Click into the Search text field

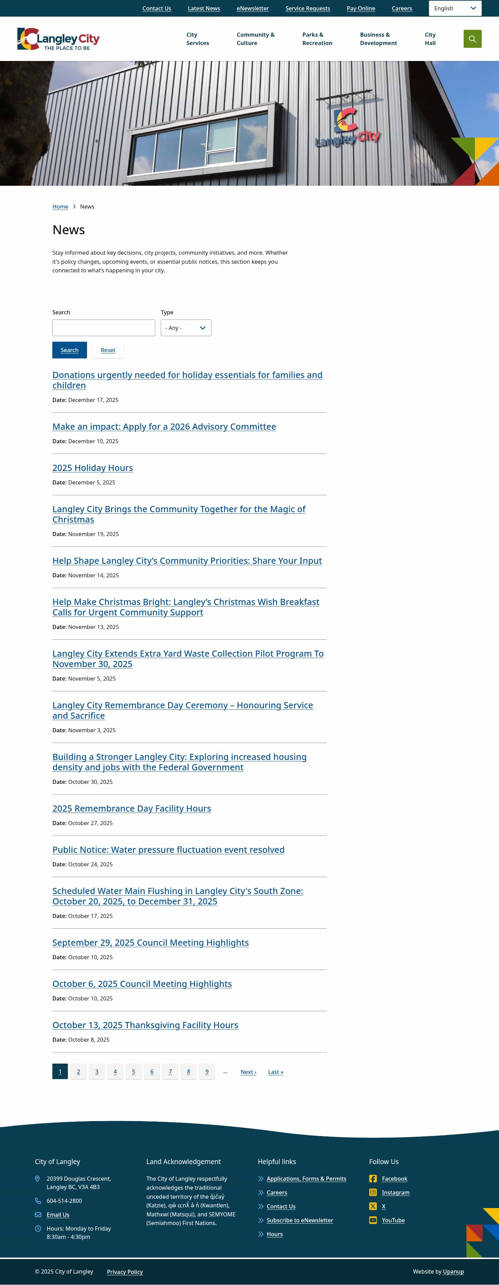click(x=103, y=328)
